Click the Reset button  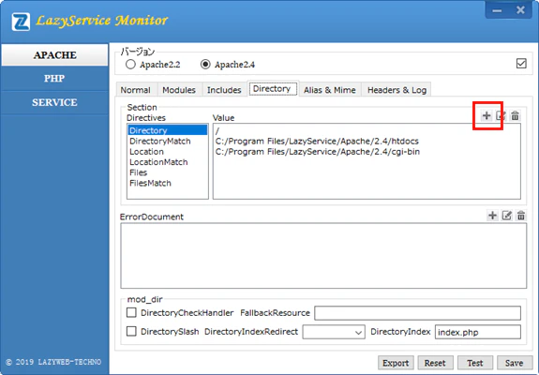435,363
